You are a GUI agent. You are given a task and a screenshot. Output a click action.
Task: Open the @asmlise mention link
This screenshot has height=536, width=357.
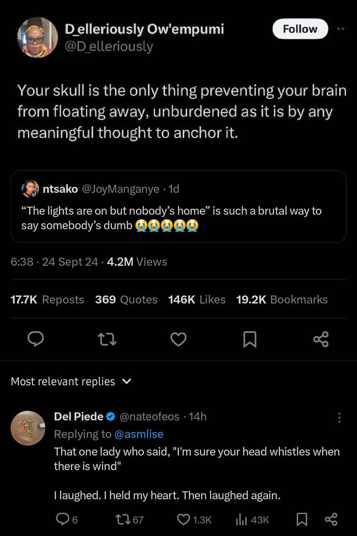click(x=139, y=434)
